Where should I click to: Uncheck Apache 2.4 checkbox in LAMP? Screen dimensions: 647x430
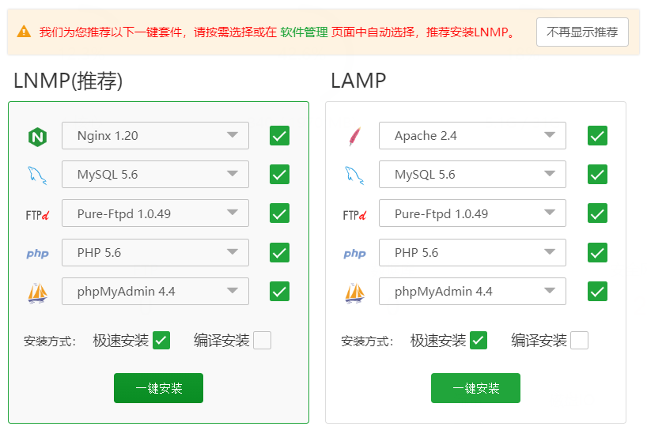click(597, 135)
